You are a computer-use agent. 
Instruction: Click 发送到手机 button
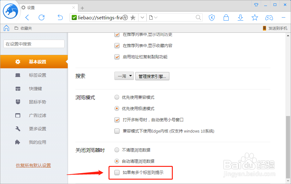275,28
